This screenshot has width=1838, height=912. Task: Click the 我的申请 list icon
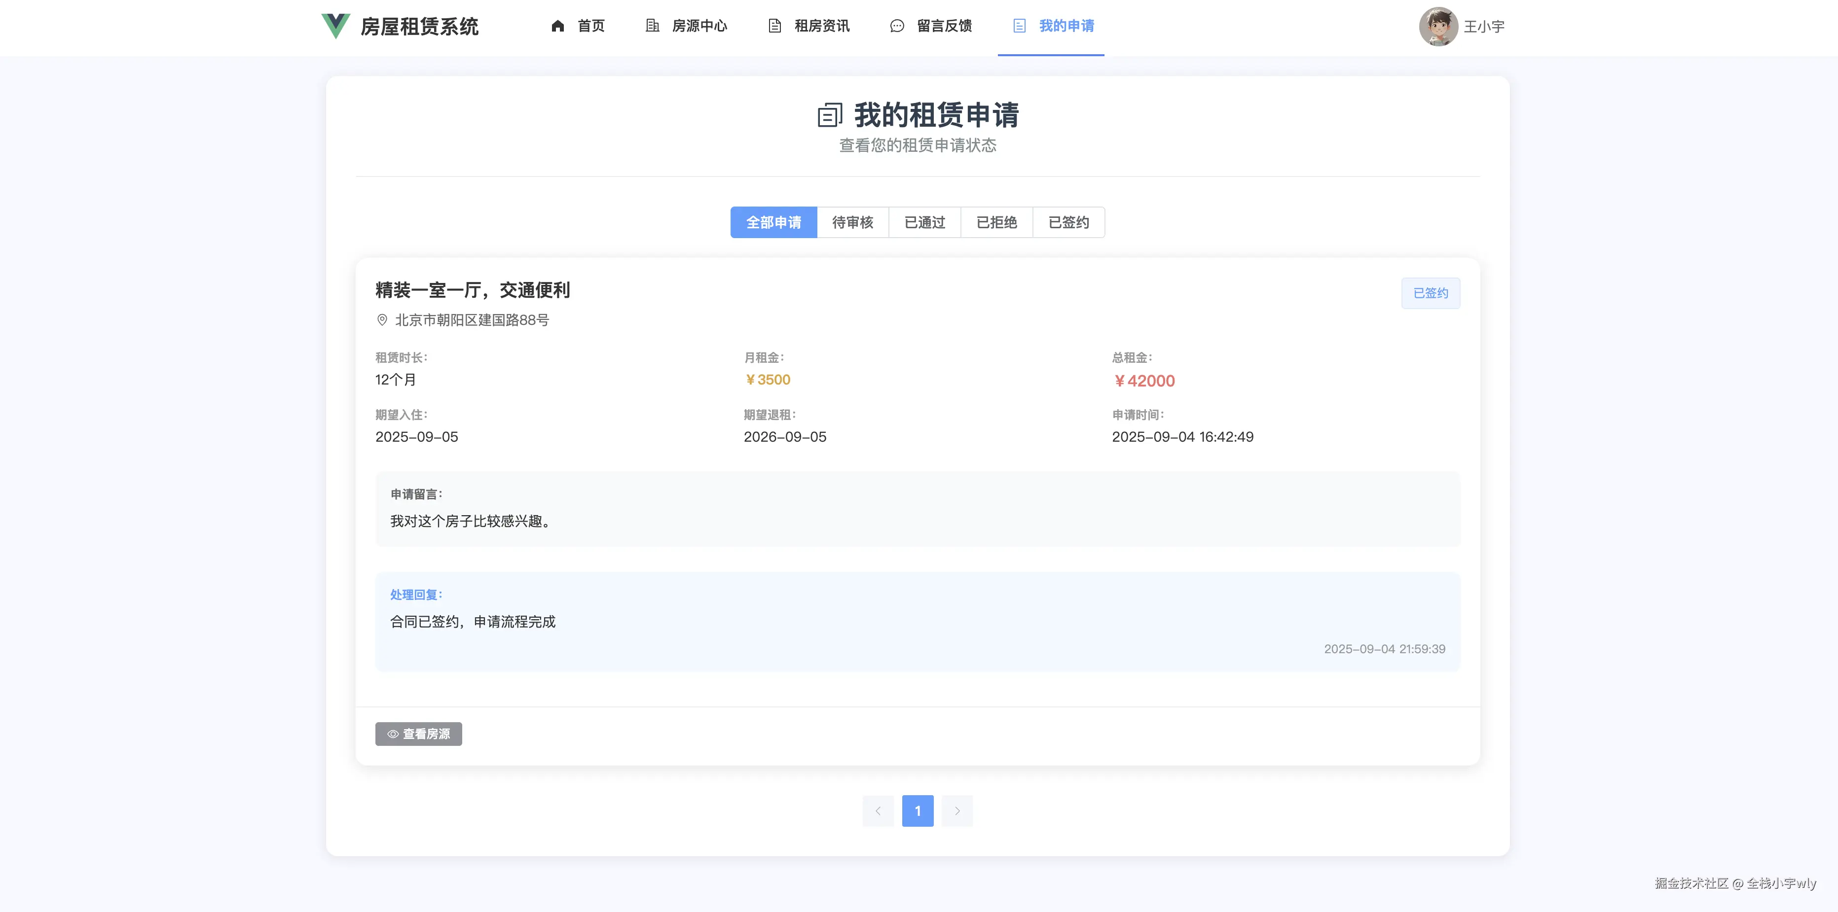[x=1018, y=27]
